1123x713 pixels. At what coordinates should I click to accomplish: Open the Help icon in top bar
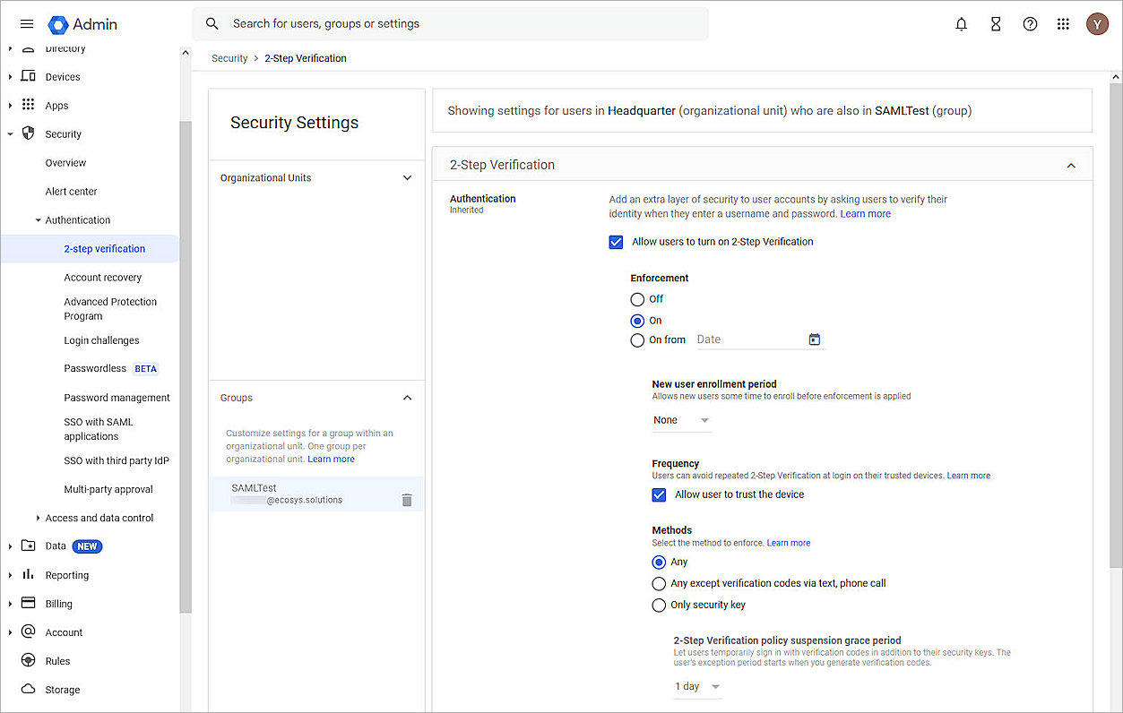[x=1030, y=24]
